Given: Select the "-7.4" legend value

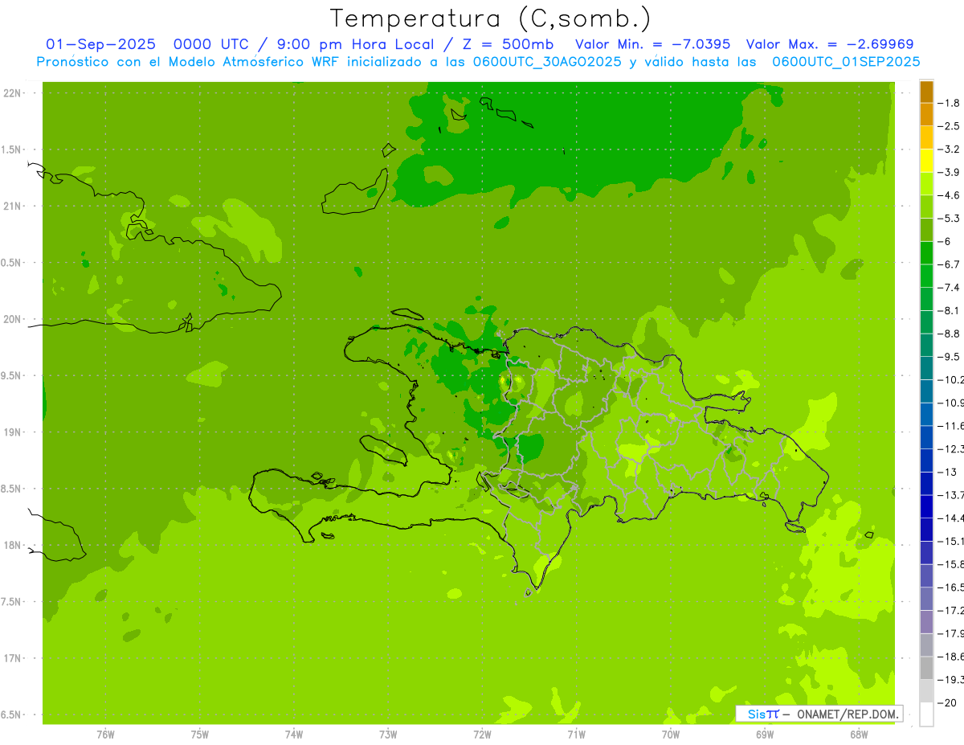Looking at the screenshot, I should coord(949,288).
